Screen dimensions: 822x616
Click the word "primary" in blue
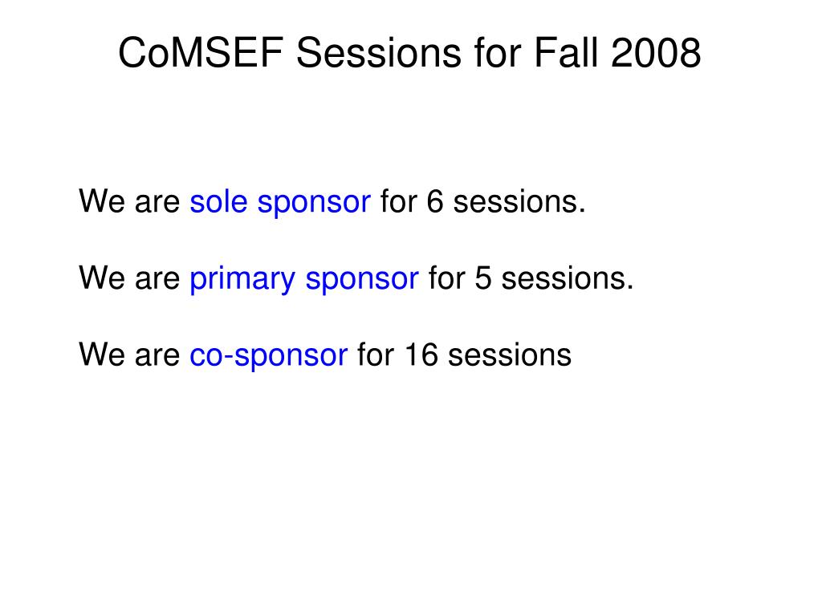(x=242, y=279)
